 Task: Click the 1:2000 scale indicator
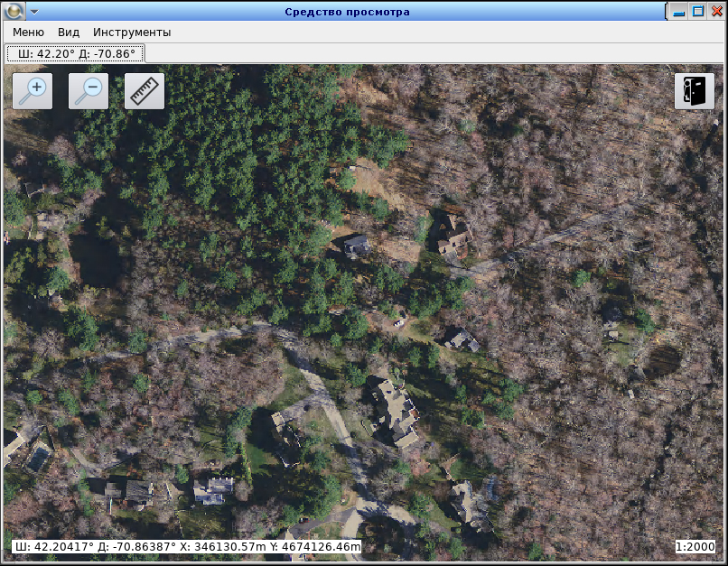pyautogui.click(x=695, y=547)
